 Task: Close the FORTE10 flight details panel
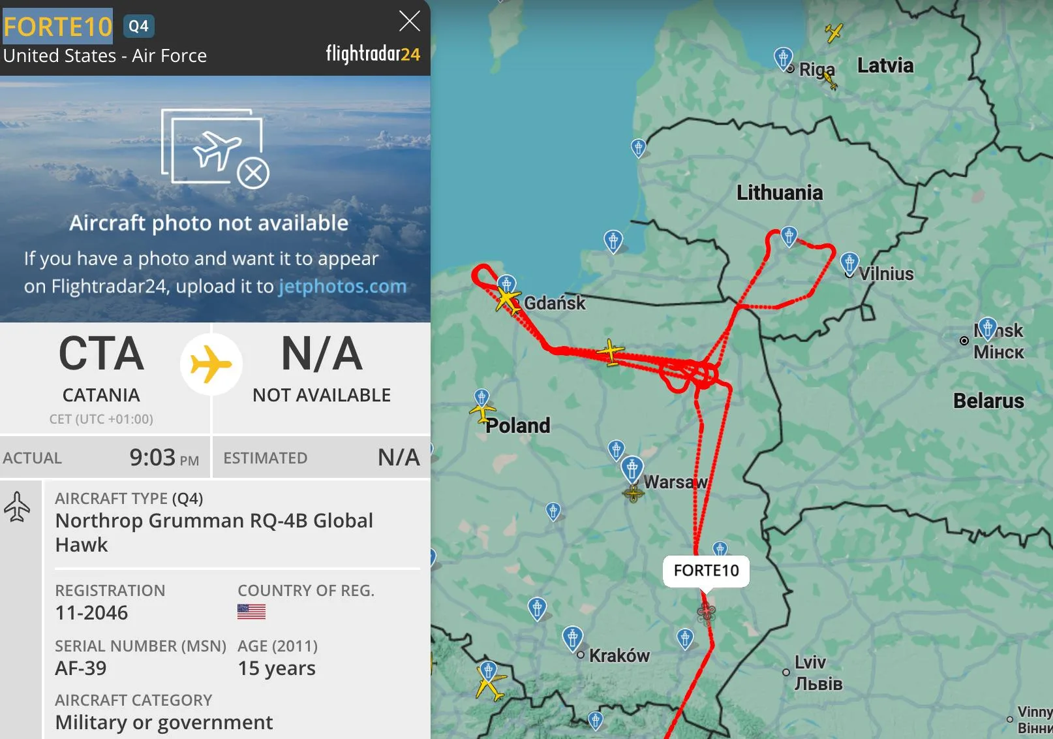[409, 22]
